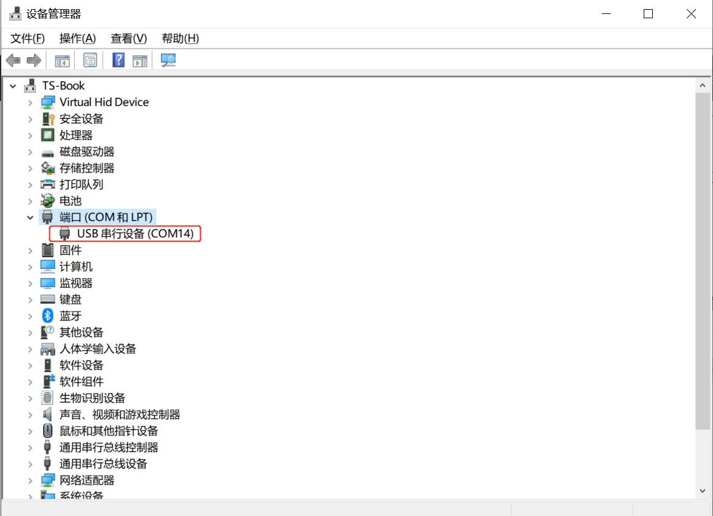Image resolution: width=713 pixels, height=516 pixels.
Task: Open the 查看(V) menu
Action: coord(128,38)
